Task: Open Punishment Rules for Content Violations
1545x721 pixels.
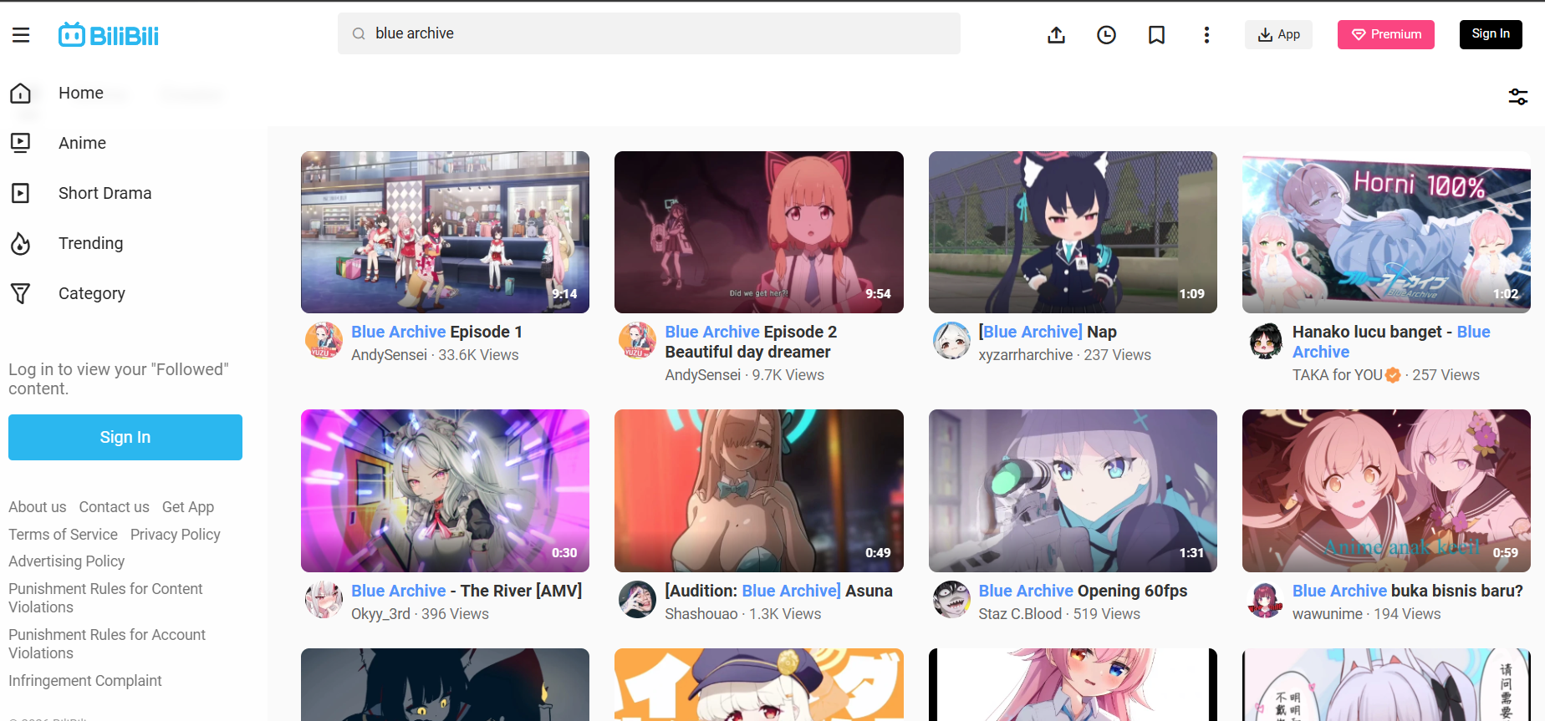Action: click(105, 598)
